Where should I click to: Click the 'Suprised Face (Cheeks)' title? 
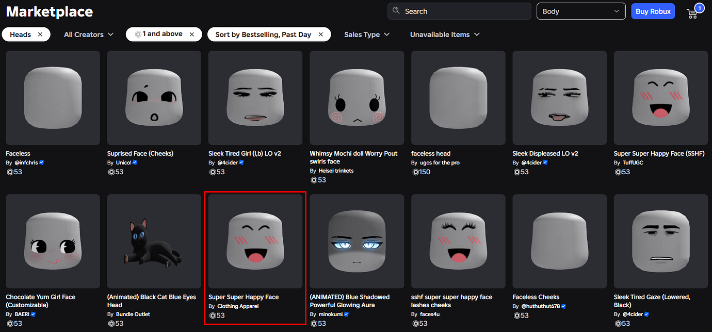(x=140, y=154)
